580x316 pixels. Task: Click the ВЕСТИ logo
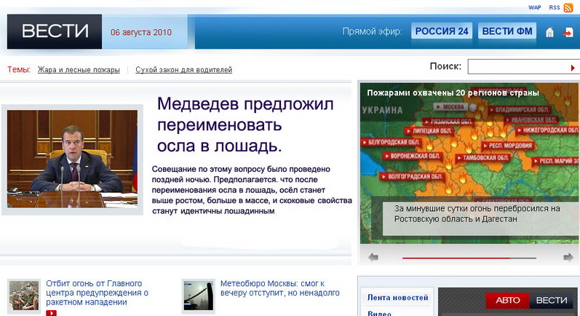pyautogui.click(x=55, y=31)
